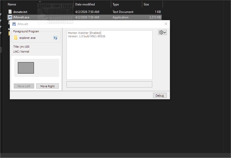The height and width of the screenshot is (158, 231).
Task: Click the JM icon in JMoveIt title bar
Action: point(14,24)
